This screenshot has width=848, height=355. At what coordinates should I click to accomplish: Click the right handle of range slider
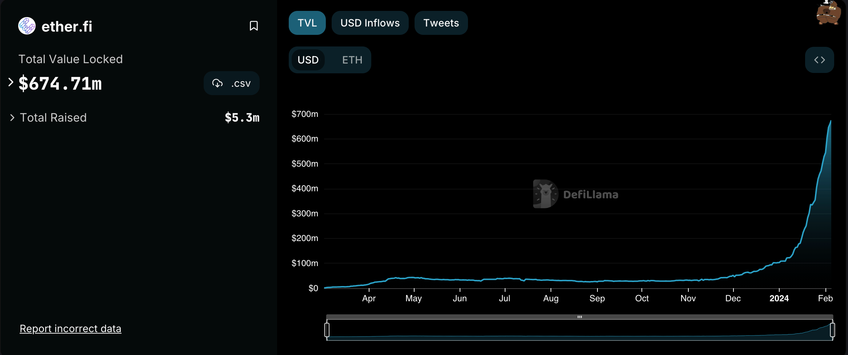coord(832,330)
